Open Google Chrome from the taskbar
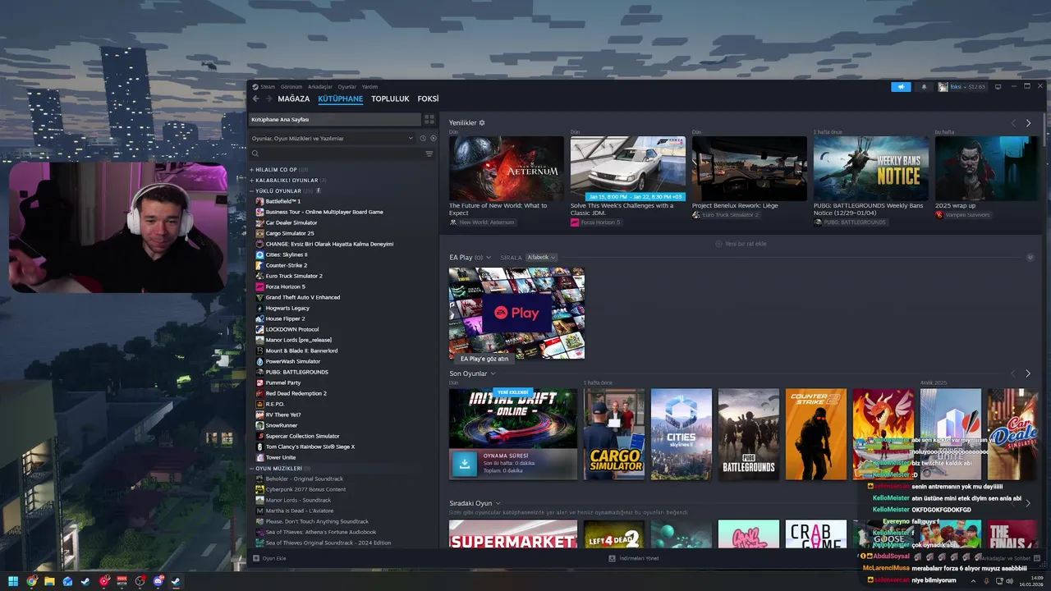Image resolution: width=1051 pixels, height=591 pixels. point(31,581)
